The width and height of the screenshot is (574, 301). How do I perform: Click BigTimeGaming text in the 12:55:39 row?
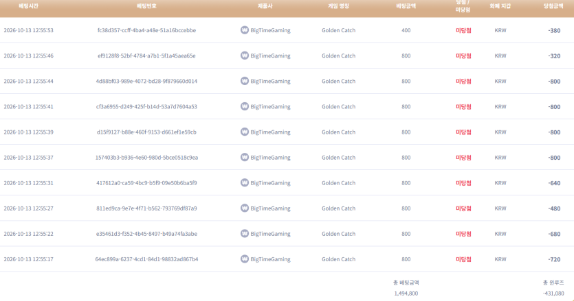271,132
